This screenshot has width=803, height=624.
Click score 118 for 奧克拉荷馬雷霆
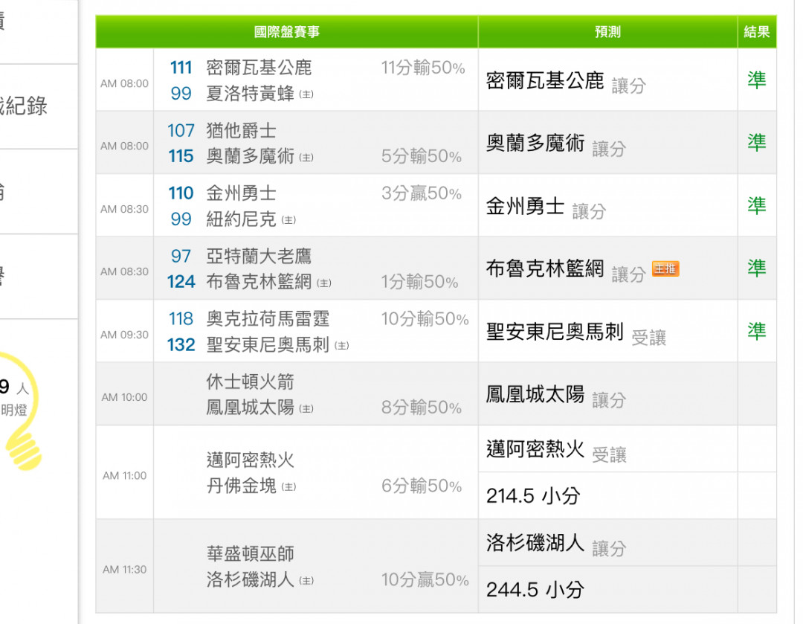(181, 318)
